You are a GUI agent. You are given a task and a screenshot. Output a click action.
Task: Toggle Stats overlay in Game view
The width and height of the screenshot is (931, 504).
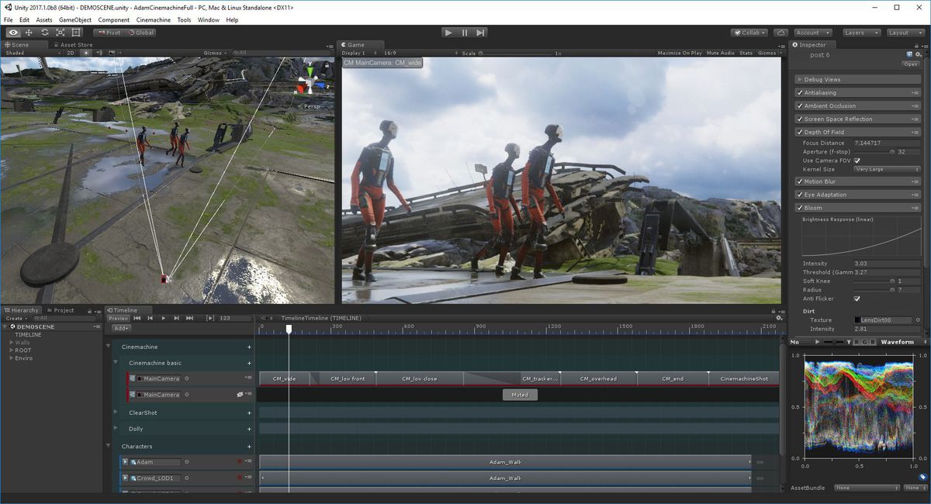746,53
